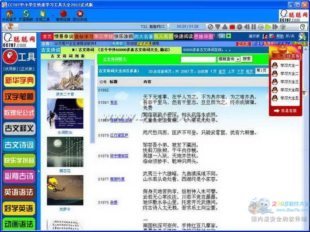This screenshot has width=310, height=232.
Task: Click the 退出系统 exit icon
Action: click(x=80, y=14)
